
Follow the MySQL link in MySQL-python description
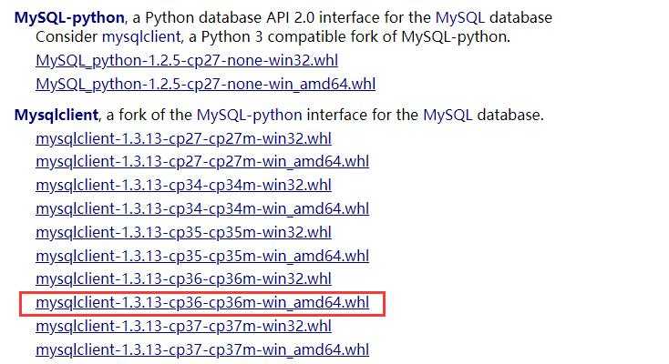(460, 18)
